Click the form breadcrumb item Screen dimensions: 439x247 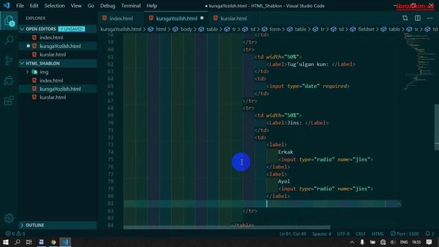(275, 29)
